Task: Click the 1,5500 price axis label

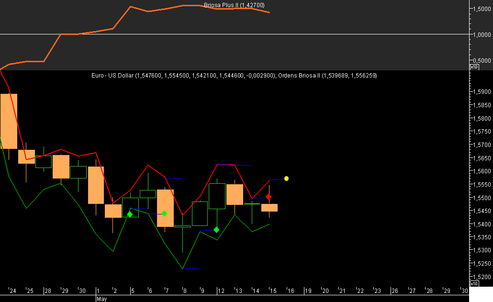Action: [x=482, y=198]
